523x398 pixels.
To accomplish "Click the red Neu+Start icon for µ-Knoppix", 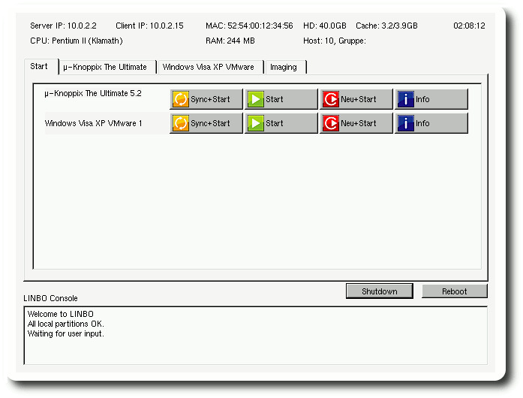I will point(331,99).
